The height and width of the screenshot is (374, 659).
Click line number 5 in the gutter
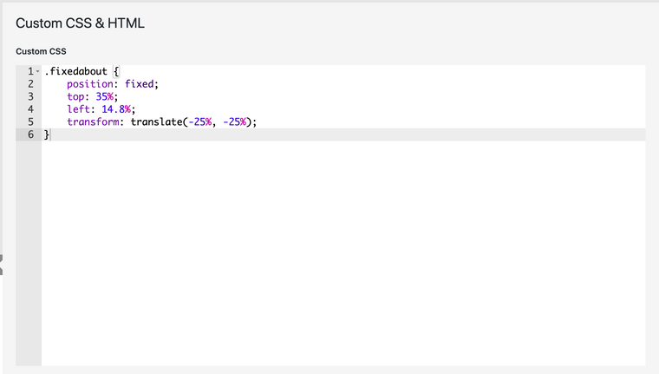[x=30, y=122]
